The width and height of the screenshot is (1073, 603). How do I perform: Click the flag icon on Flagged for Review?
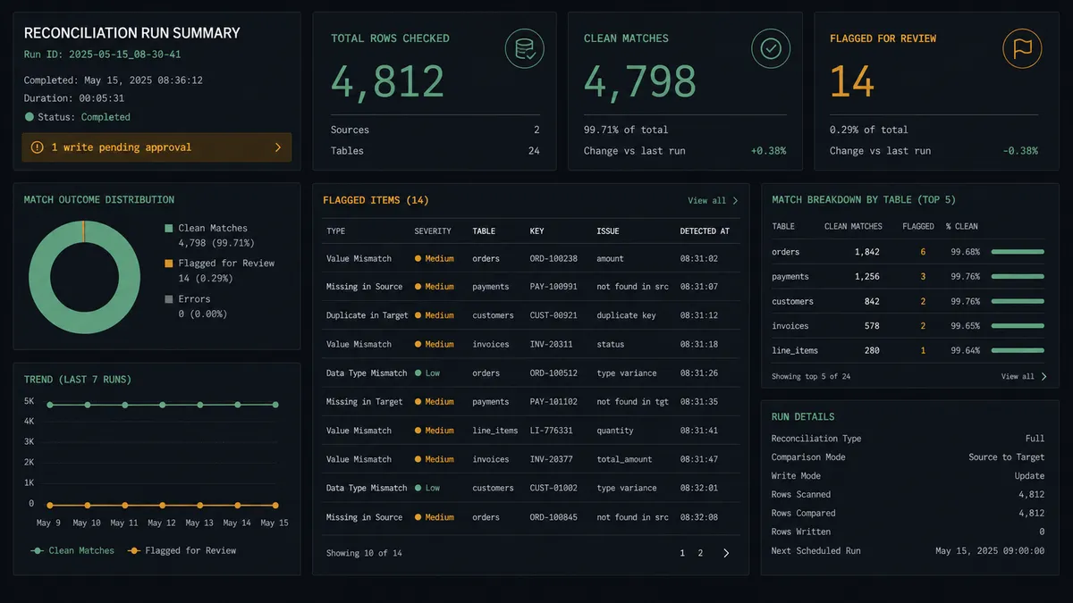coord(1022,49)
